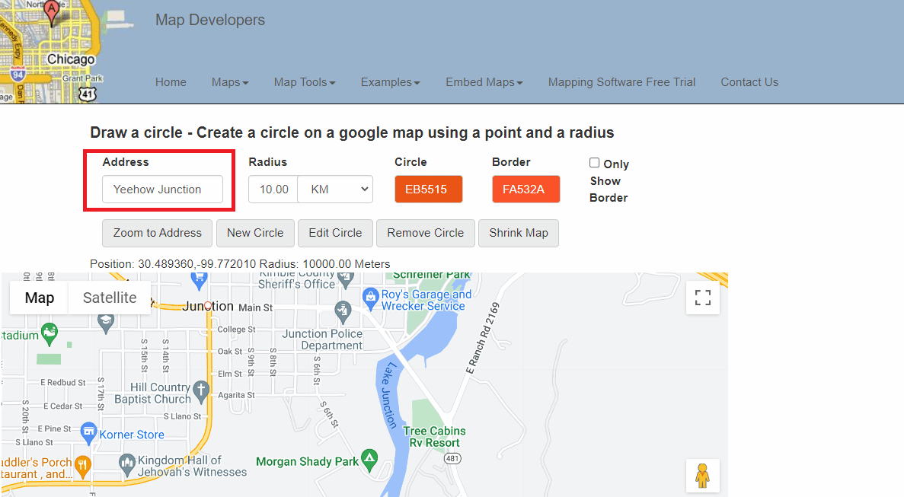The width and height of the screenshot is (904, 497).
Task: Click the stadium green marker icon
Action: [x=50, y=334]
